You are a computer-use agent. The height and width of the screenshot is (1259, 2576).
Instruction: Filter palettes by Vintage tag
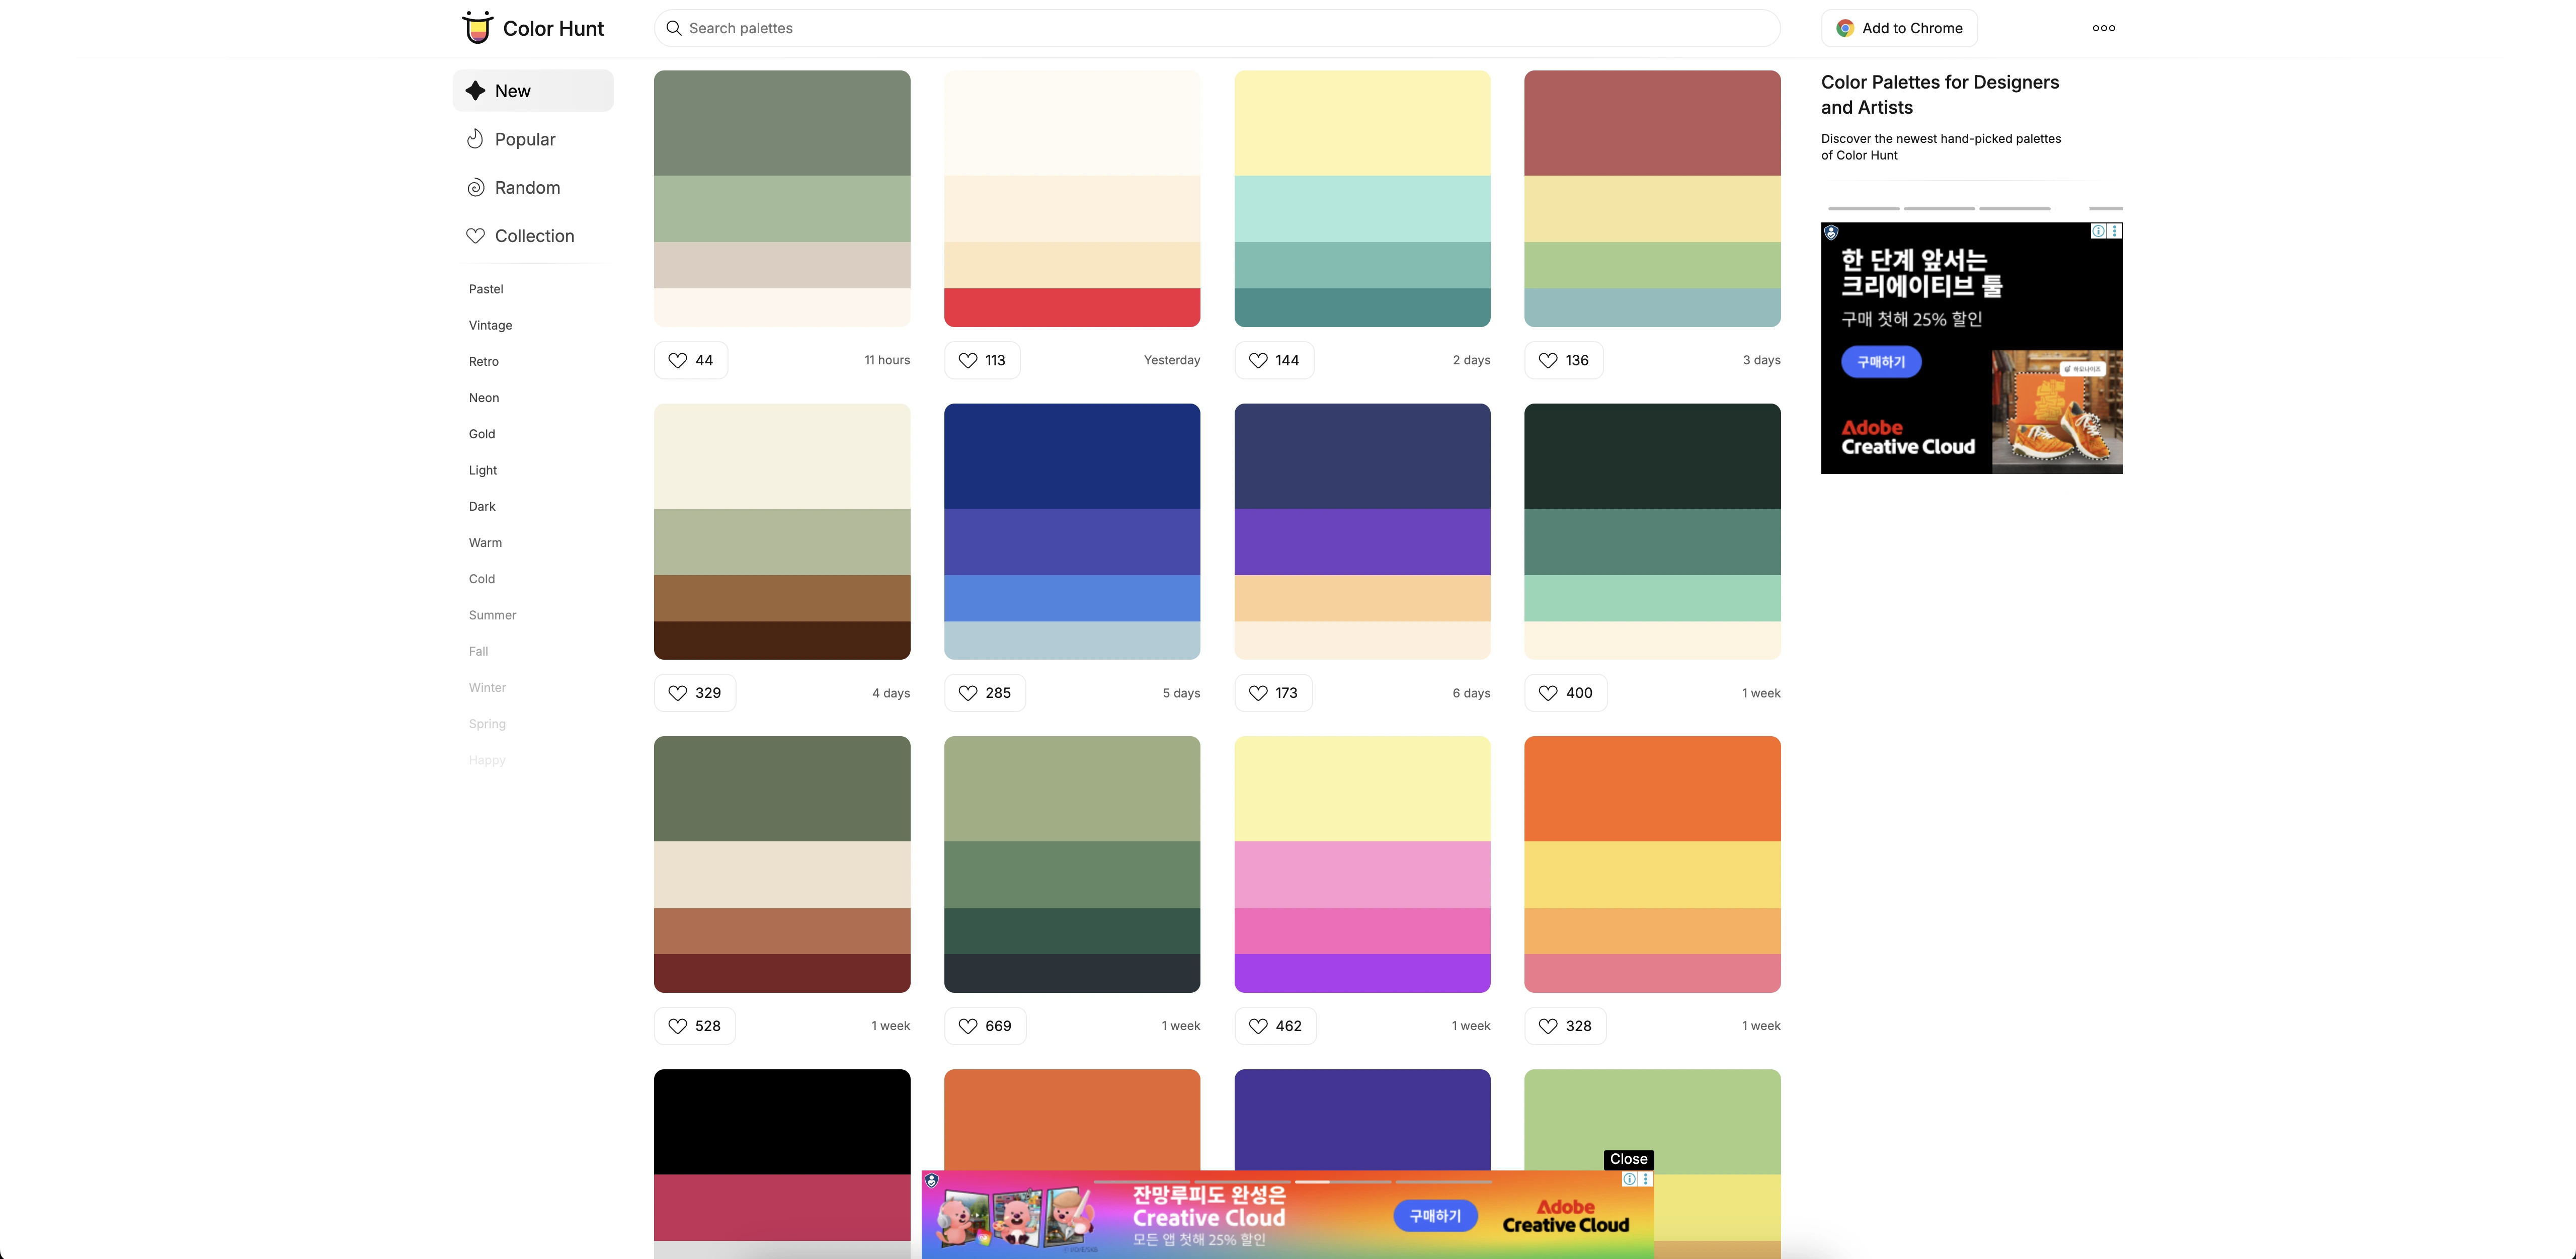pos(490,325)
